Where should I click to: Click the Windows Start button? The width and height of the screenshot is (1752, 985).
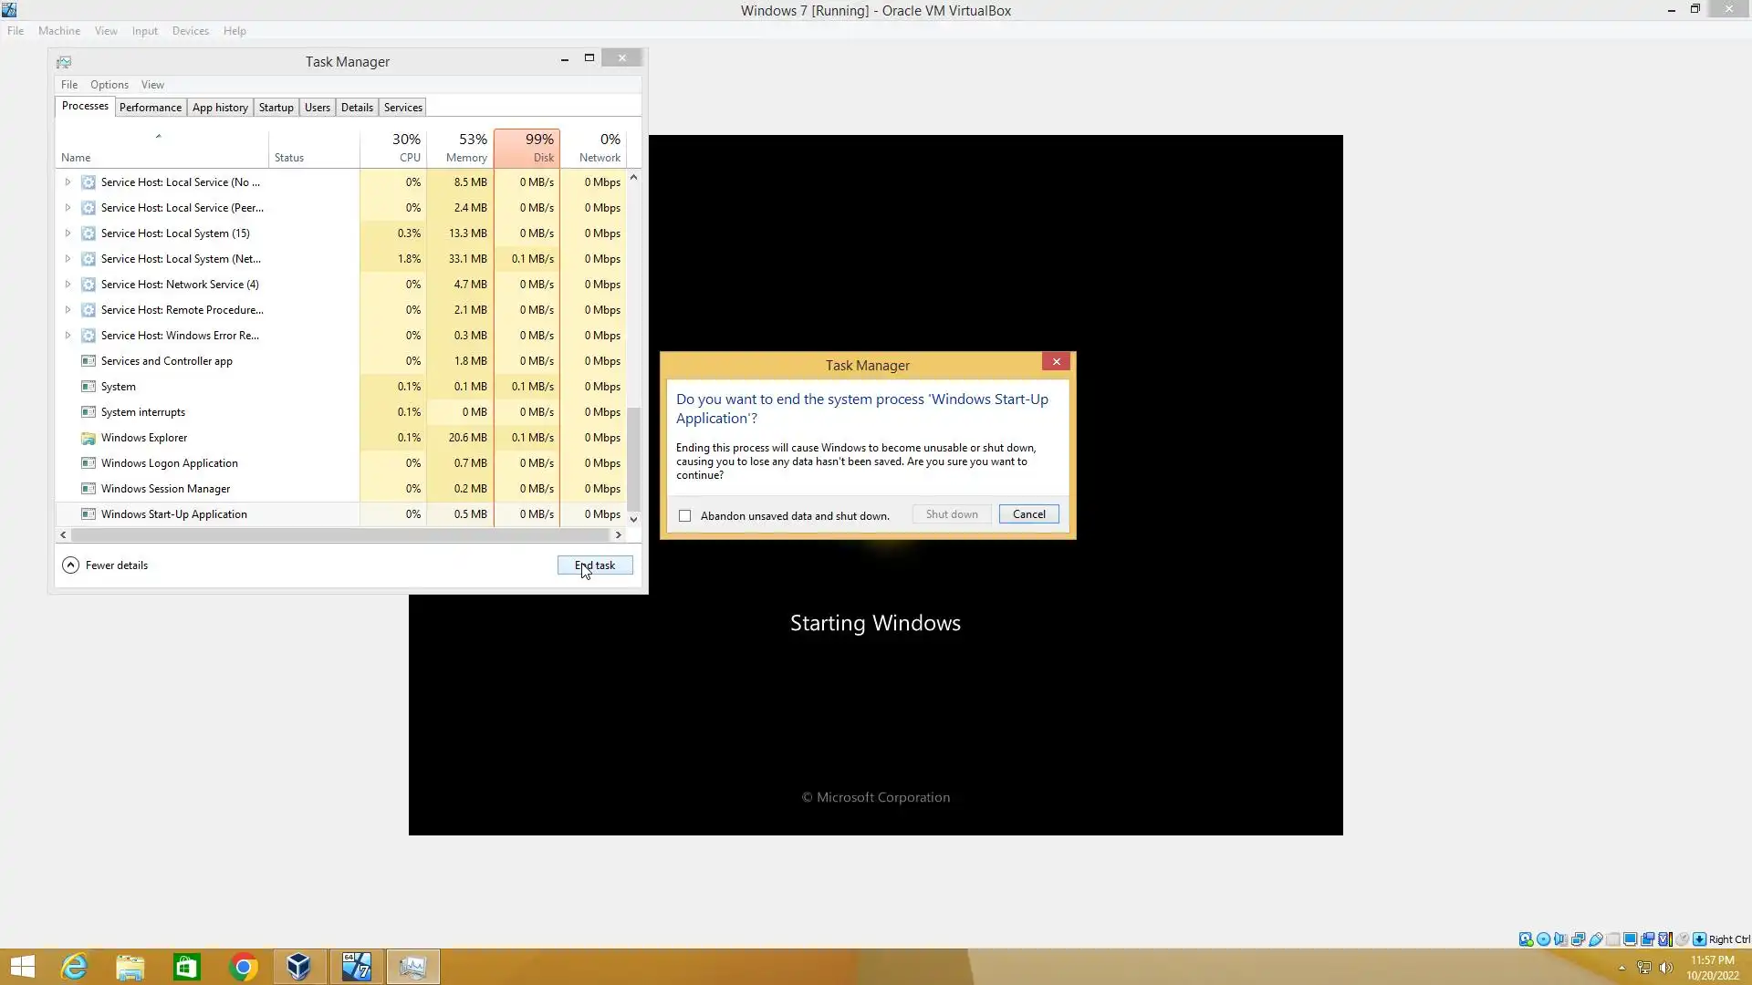pos(22,967)
